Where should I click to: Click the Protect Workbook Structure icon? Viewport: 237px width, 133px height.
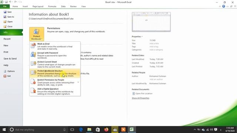(x=33, y=72)
